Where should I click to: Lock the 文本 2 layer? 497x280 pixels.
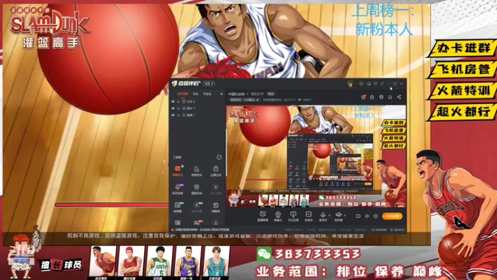(x=178, y=101)
